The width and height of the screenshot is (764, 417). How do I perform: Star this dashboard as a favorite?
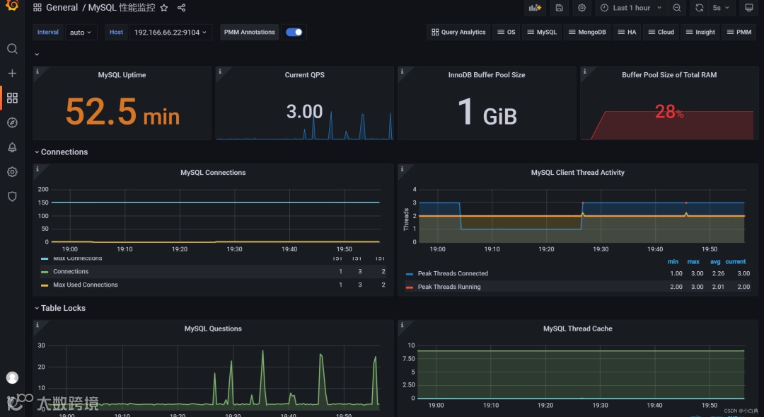[164, 8]
